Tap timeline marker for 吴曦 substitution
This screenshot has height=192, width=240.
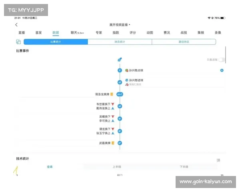120,119
